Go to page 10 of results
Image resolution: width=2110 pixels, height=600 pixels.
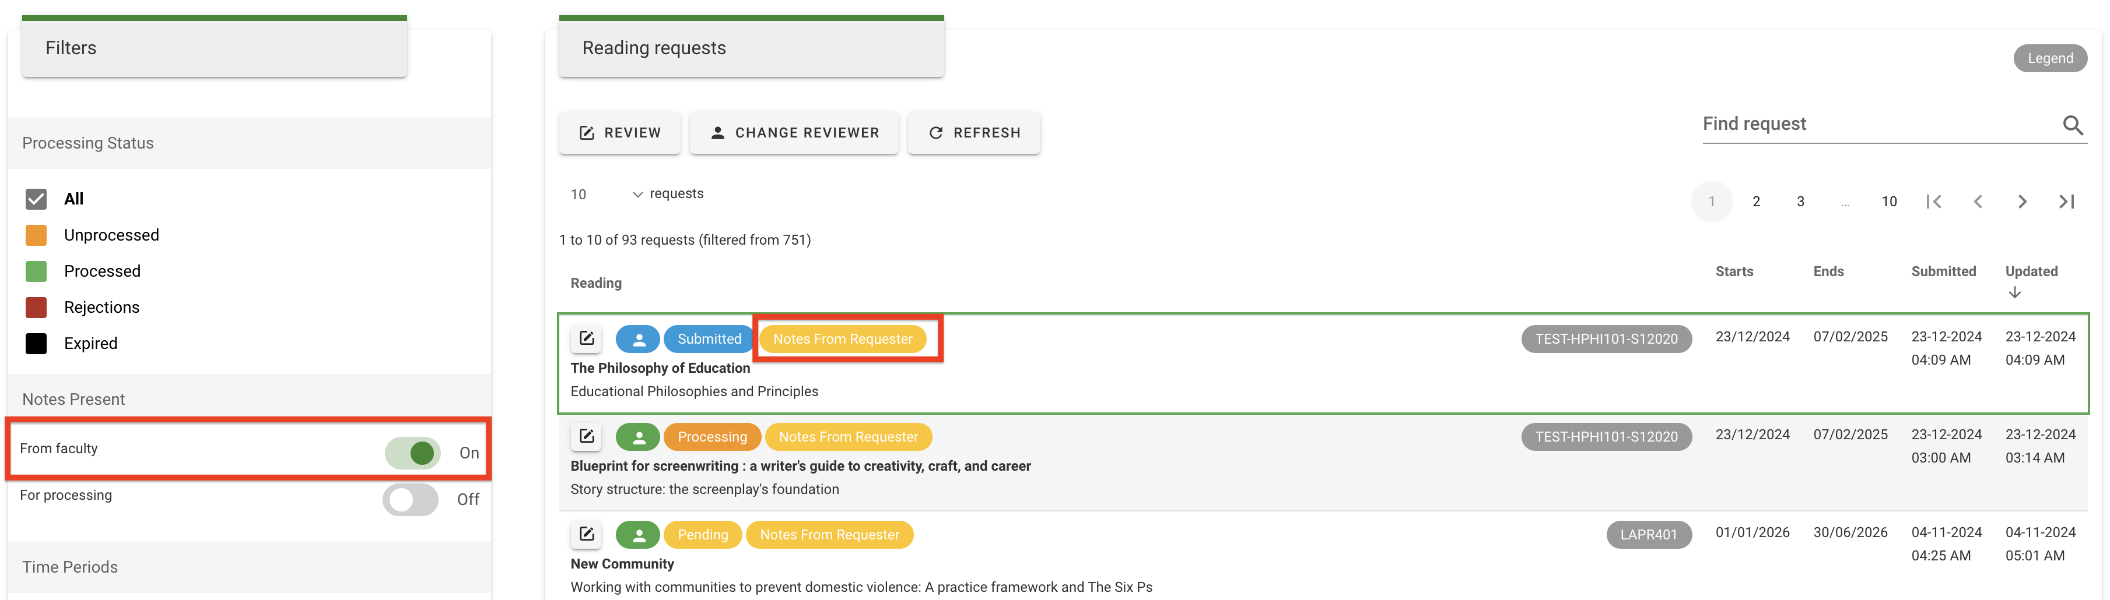[x=1889, y=202]
